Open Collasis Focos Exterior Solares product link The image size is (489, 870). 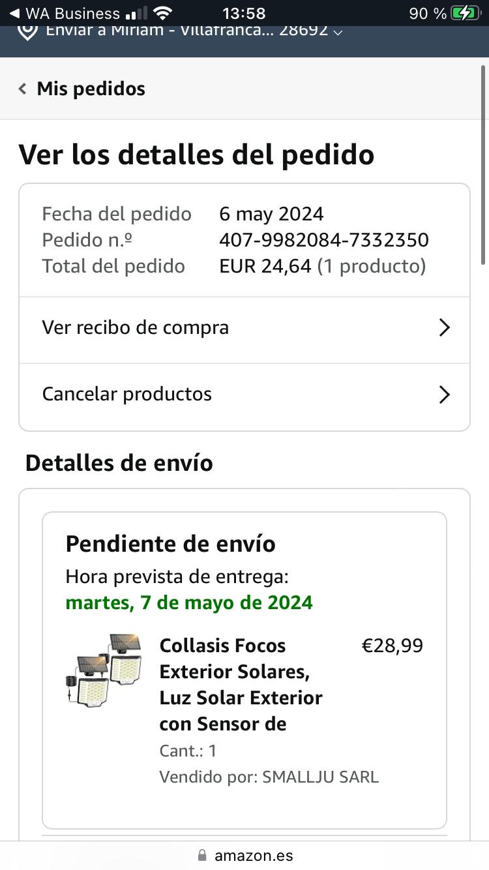[241, 684]
